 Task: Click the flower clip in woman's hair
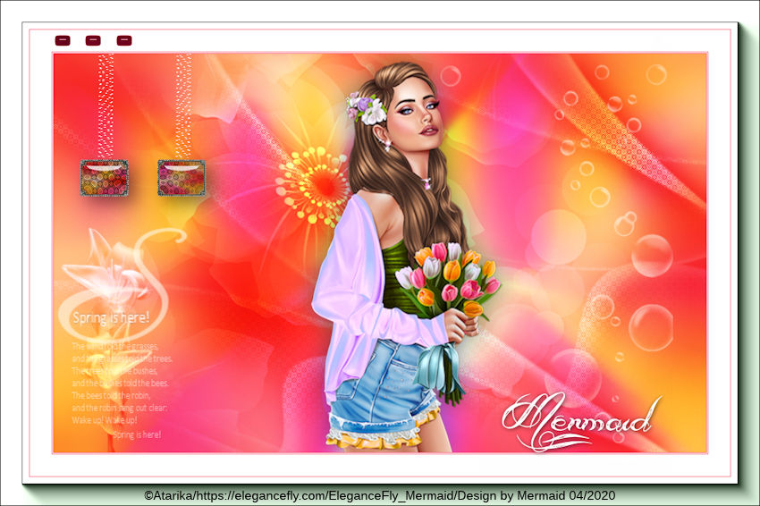tap(367, 109)
